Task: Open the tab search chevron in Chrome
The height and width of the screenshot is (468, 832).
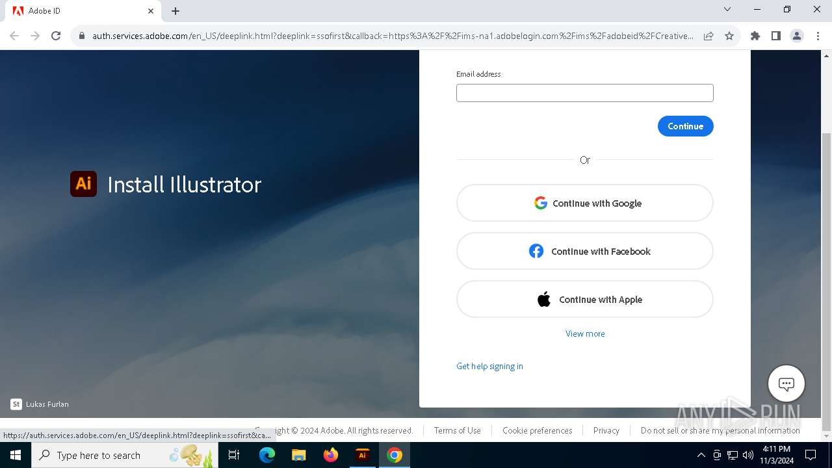Action: click(727, 9)
